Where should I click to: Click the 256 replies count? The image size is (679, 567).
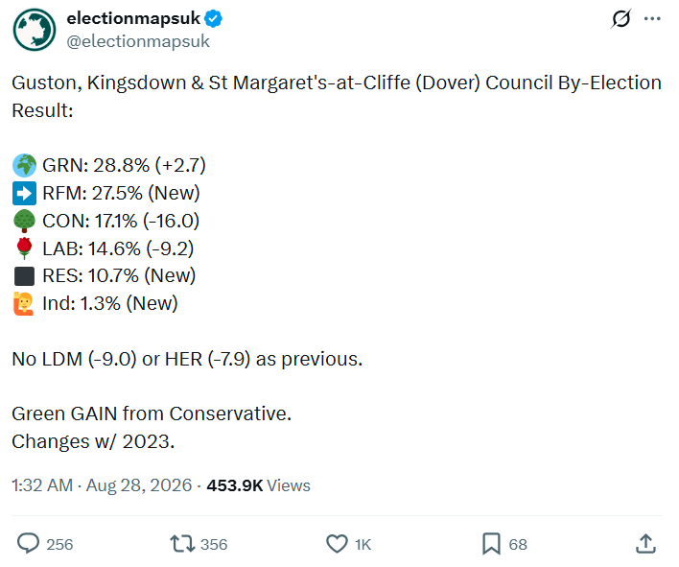click(59, 544)
